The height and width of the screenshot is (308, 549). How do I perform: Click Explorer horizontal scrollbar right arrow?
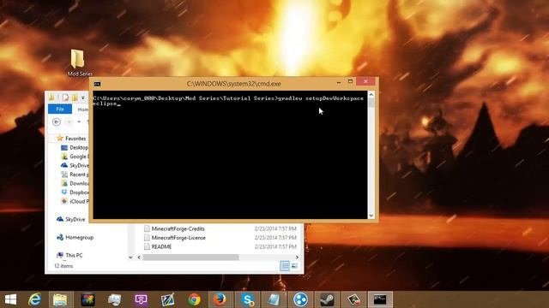(297, 258)
